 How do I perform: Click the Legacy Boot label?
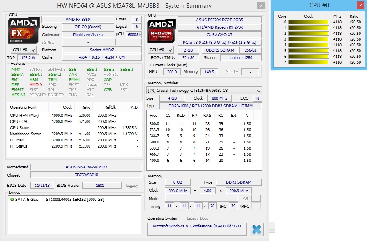197,218
